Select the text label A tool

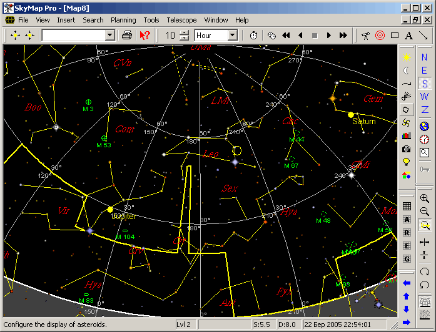pos(408,35)
